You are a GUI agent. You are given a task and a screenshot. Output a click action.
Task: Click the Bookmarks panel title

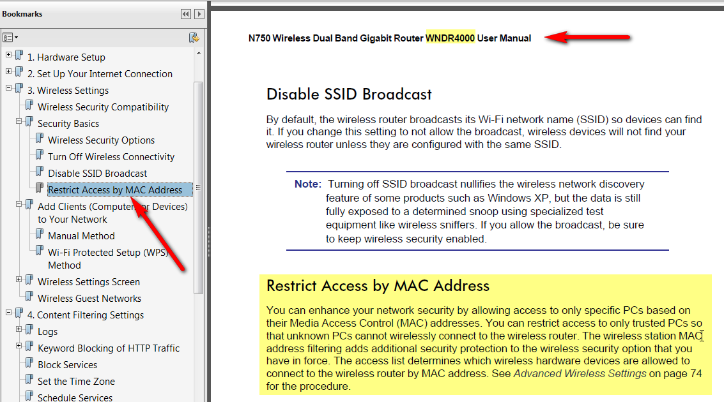[x=22, y=14]
